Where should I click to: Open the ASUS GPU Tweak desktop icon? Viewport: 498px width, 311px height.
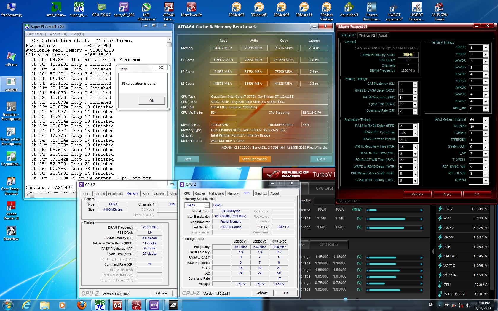coord(439,11)
